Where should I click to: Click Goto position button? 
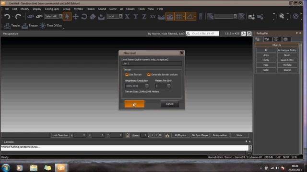220,135
